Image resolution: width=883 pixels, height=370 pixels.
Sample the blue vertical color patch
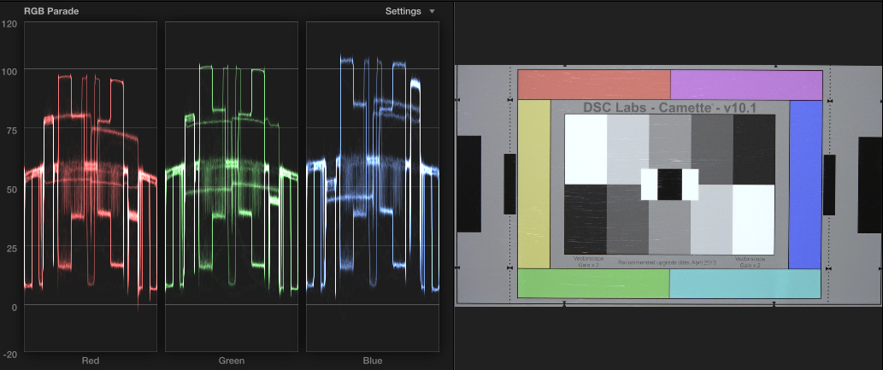[x=804, y=183]
